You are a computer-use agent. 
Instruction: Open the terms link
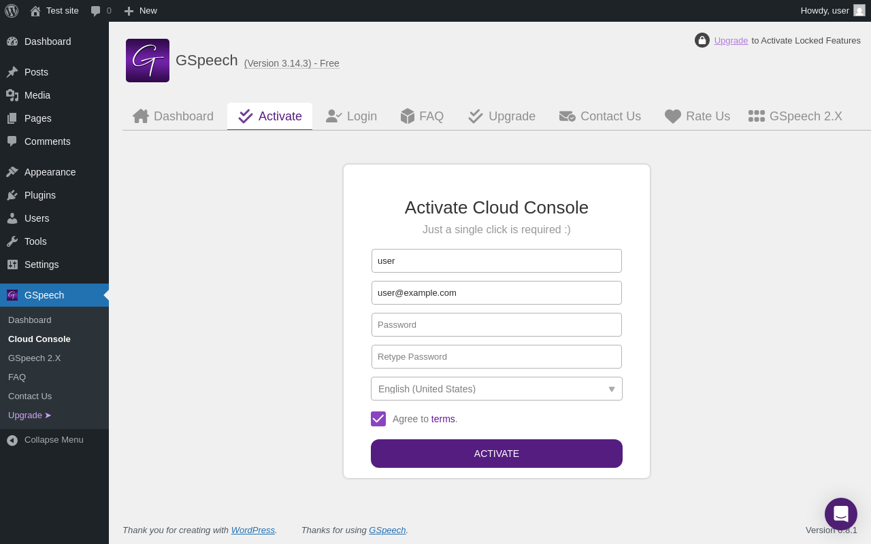(x=443, y=419)
